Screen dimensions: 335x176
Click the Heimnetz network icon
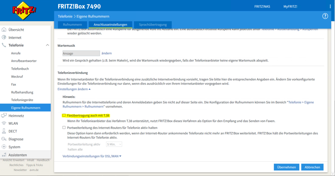4,115
